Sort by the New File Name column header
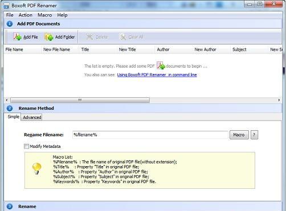 tap(60, 49)
